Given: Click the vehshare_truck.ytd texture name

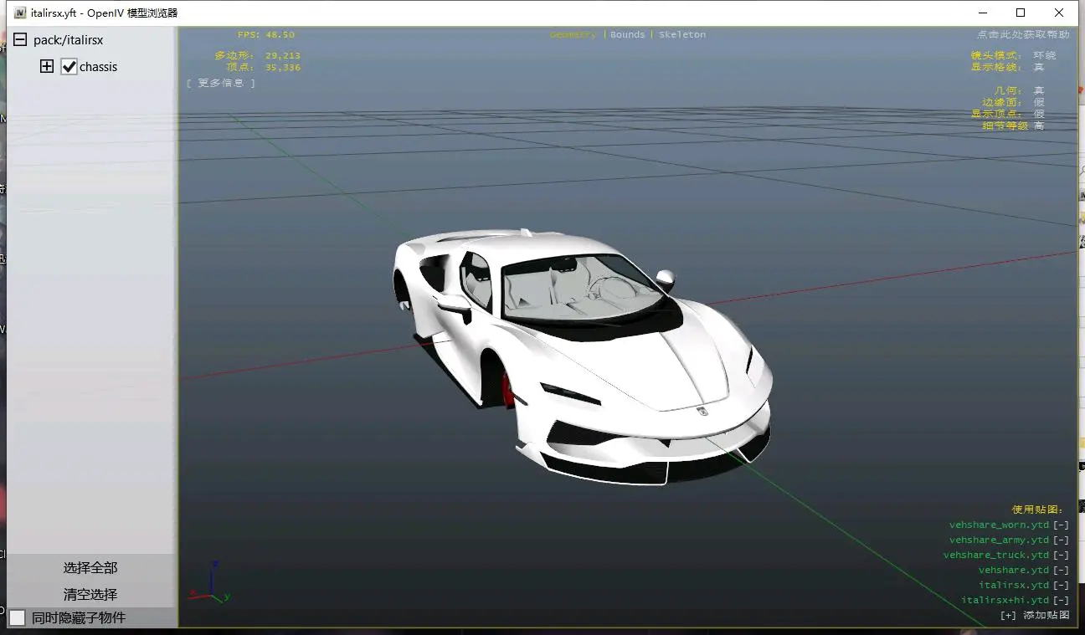Looking at the screenshot, I should [996, 556].
